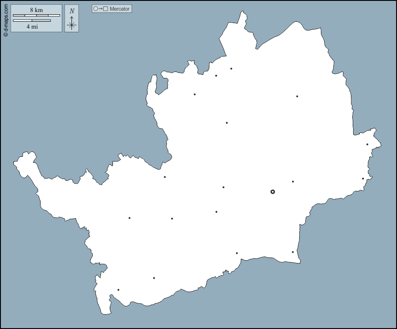Viewport: 397px width, 329px height.
Task: Click the north arrow compass icon
Action: coord(71,18)
